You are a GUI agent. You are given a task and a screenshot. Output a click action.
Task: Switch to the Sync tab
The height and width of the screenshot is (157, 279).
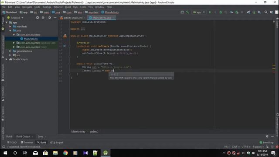[42, 137]
